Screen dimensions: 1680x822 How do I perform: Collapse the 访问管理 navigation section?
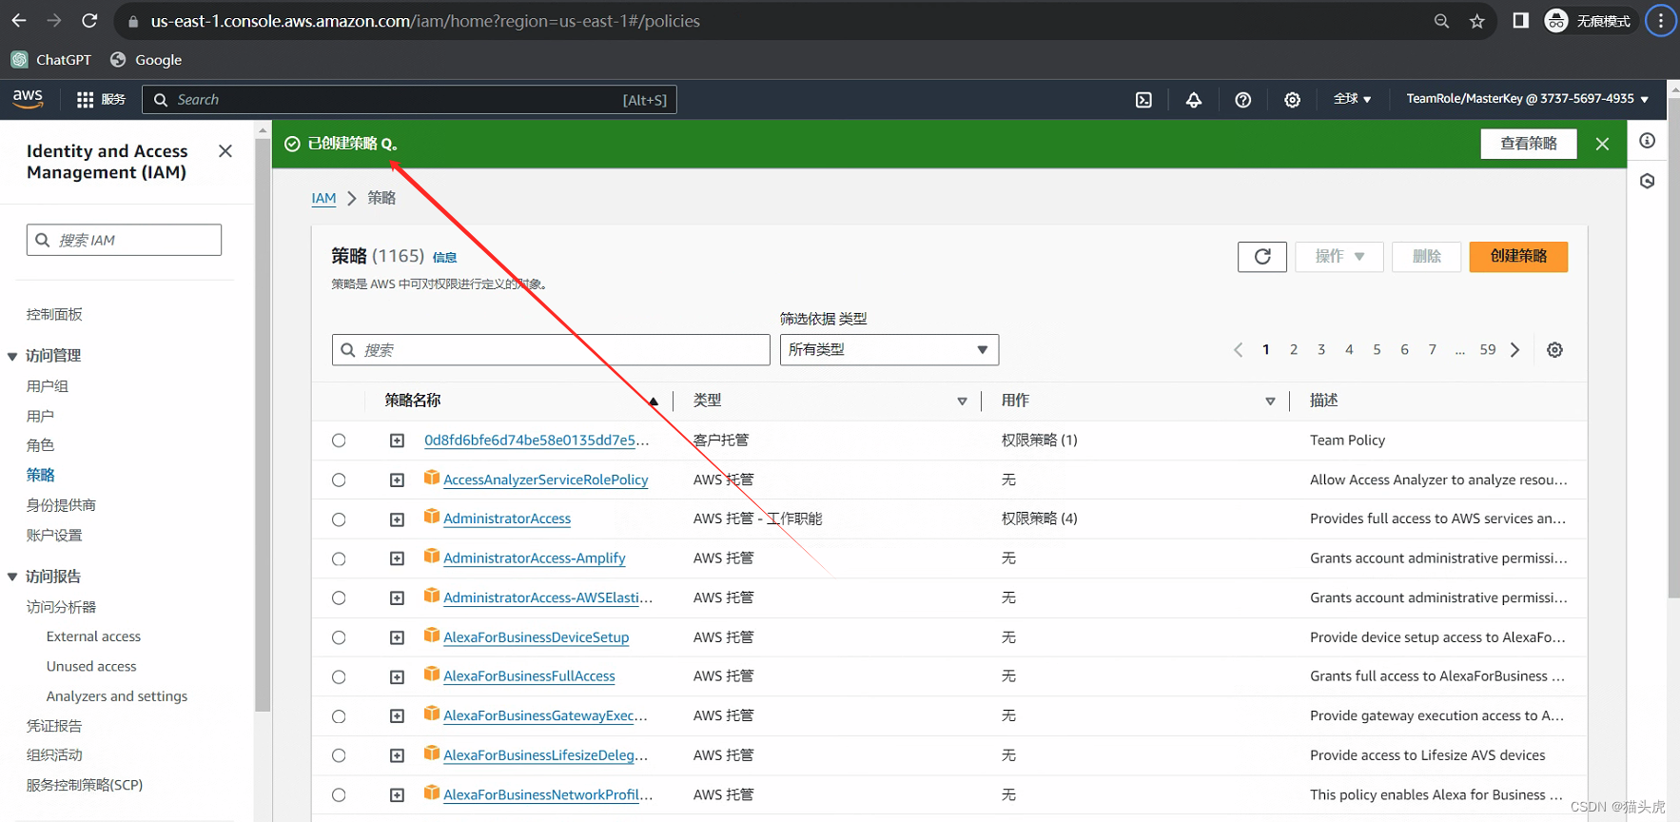(x=12, y=356)
